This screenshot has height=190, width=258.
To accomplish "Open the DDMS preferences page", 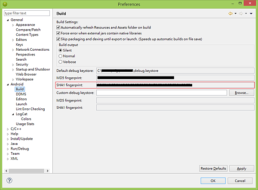I will pyautogui.click(x=21, y=94).
